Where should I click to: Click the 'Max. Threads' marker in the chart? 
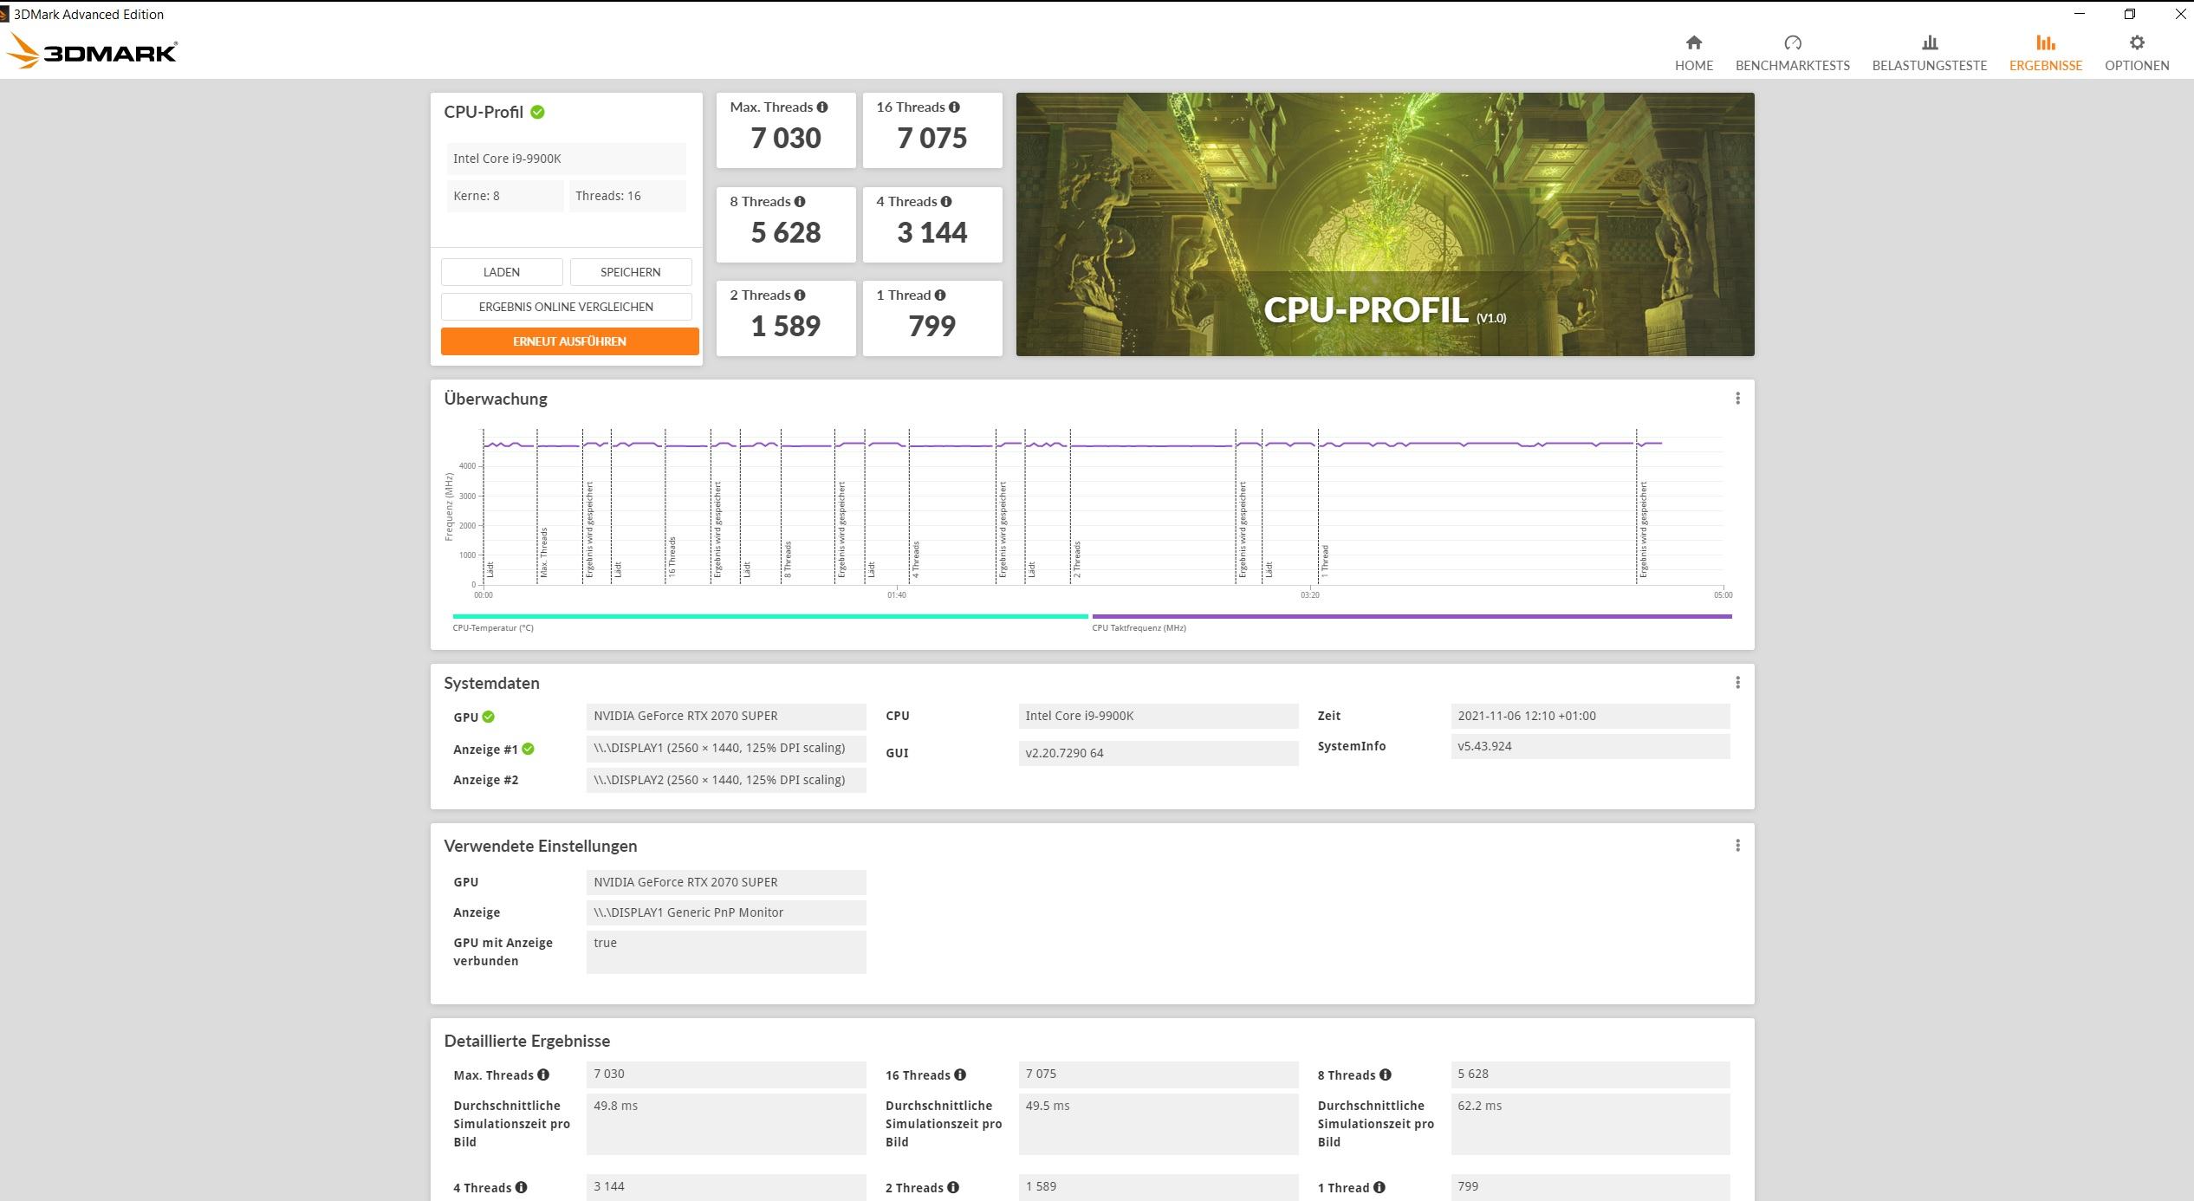544,552
